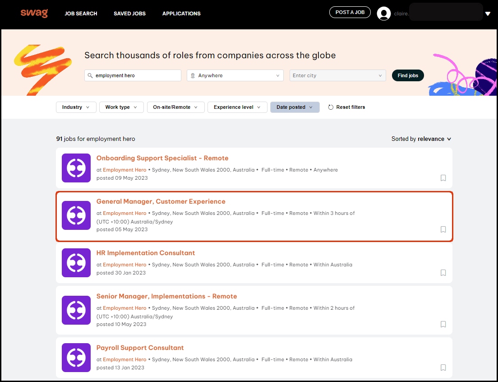Click the user profile avatar icon
Image resolution: width=498 pixels, height=382 pixels.
(x=383, y=14)
